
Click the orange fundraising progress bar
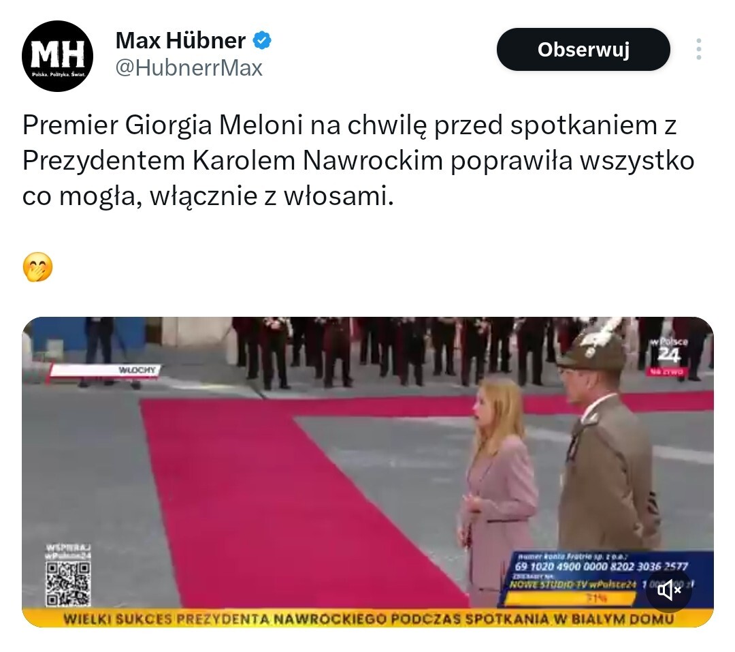(571, 598)
